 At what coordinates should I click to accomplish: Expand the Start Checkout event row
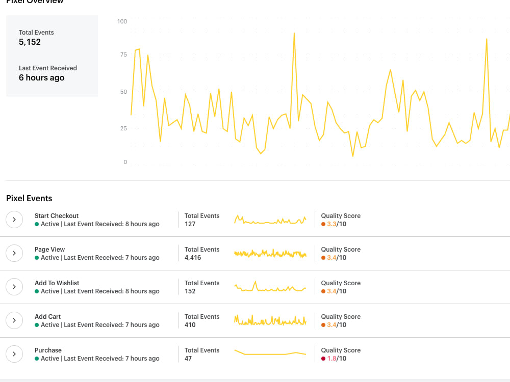coord(14,220)
